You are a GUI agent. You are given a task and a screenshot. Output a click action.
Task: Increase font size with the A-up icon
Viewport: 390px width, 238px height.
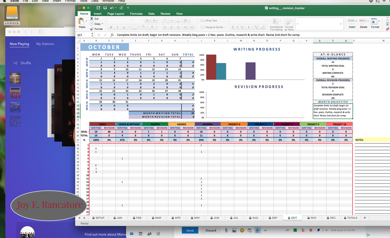148,21
